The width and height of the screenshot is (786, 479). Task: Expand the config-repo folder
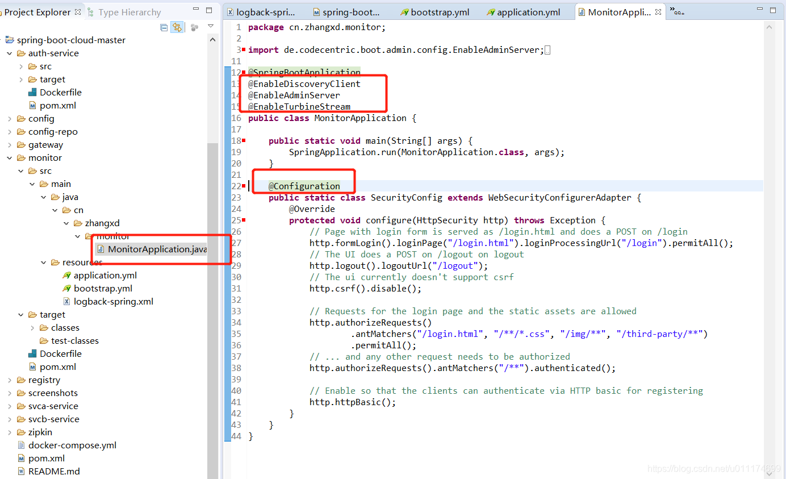(10, 131)
